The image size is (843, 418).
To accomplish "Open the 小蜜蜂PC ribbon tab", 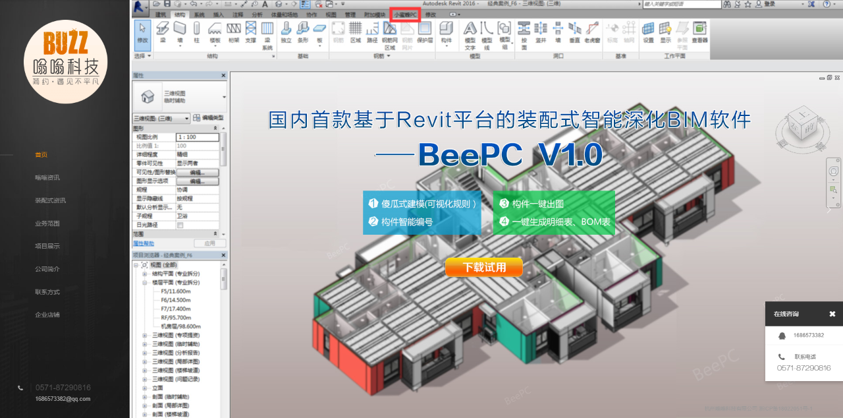I will click(405, 14).
